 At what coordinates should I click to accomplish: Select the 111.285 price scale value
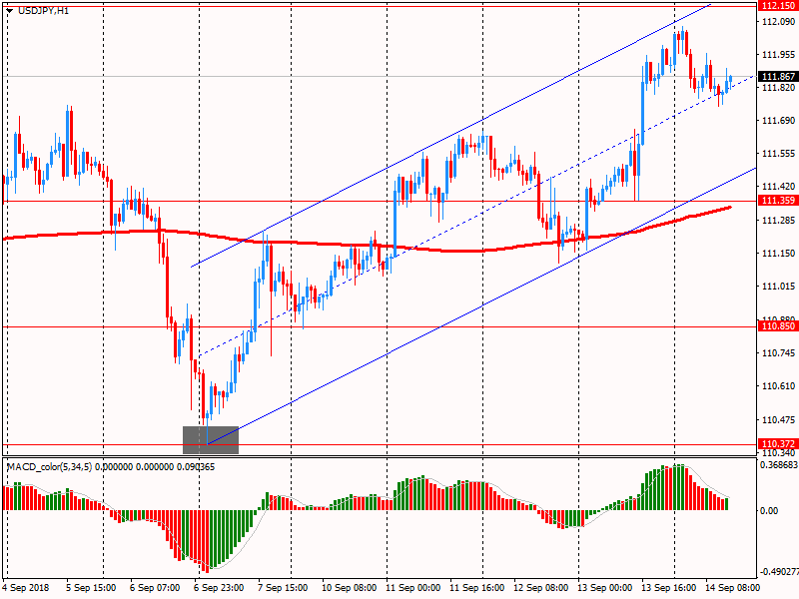click(778, 220)
